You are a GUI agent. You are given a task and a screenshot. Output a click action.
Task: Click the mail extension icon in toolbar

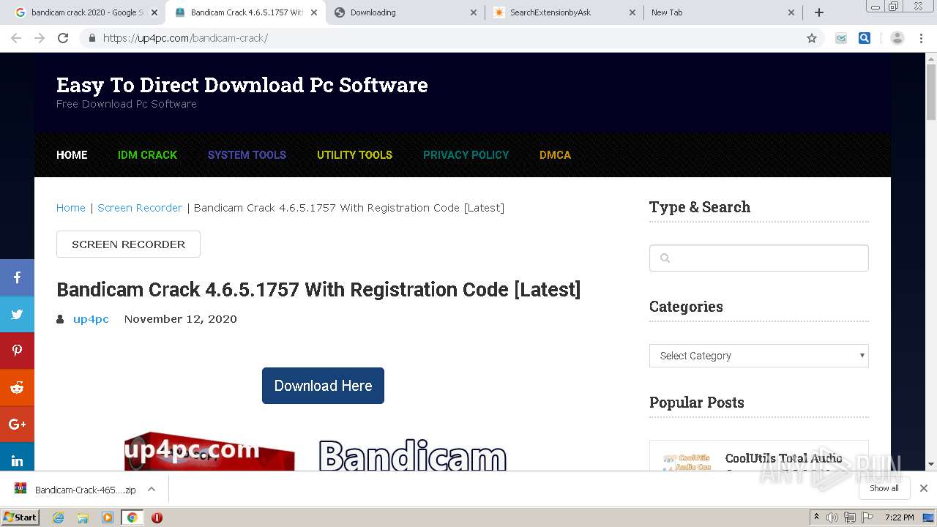click(x=841, y=38)
